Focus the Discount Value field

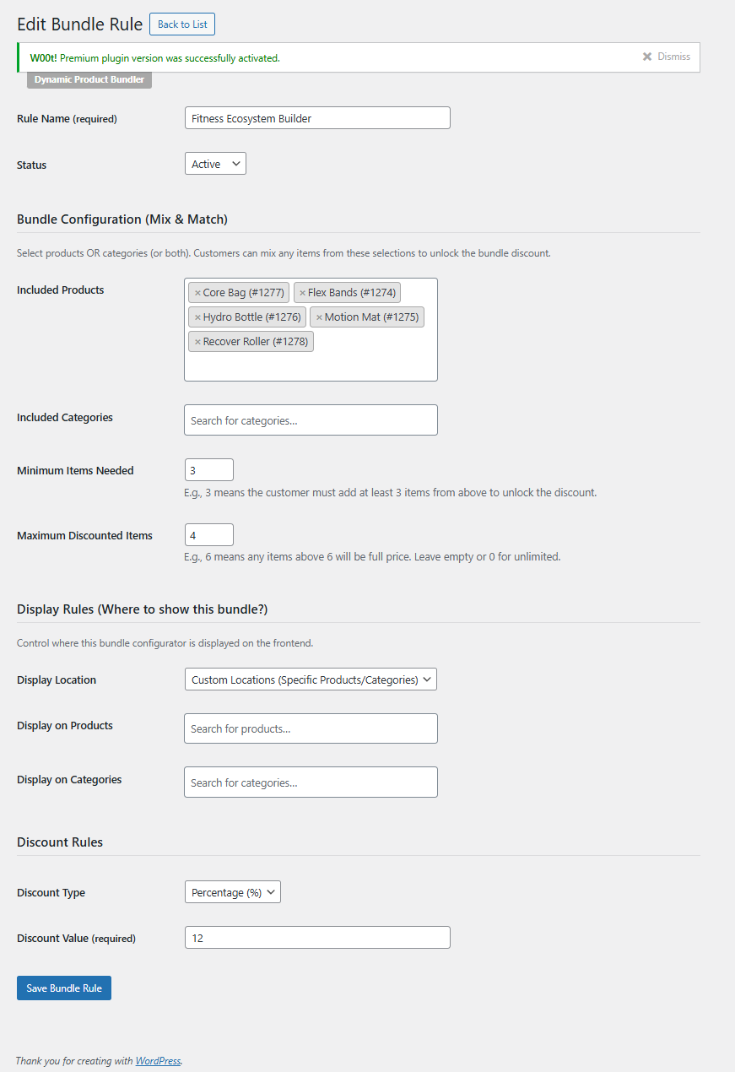point(317,938)
